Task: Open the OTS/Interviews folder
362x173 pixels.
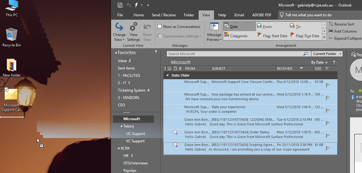Action: pyautogui.click(x=135, y=163)
